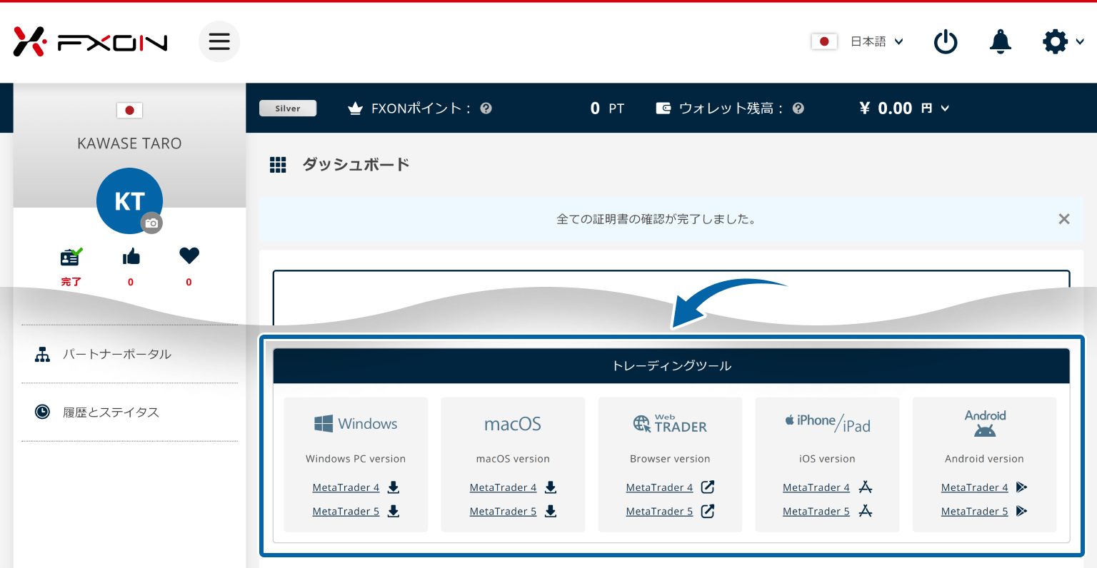Click the crown icon beside FXONポイント
This screenshot has height=568, width=1097.
pos(355,108)
